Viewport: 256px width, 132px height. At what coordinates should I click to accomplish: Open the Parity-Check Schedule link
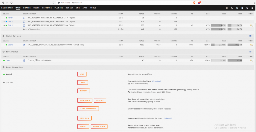tap(157, 81)
